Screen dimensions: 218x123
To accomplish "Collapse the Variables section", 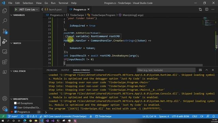I will (x=11, y=15).
